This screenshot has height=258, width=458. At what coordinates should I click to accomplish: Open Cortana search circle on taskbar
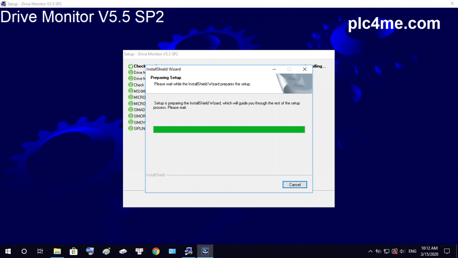point(24,251)
